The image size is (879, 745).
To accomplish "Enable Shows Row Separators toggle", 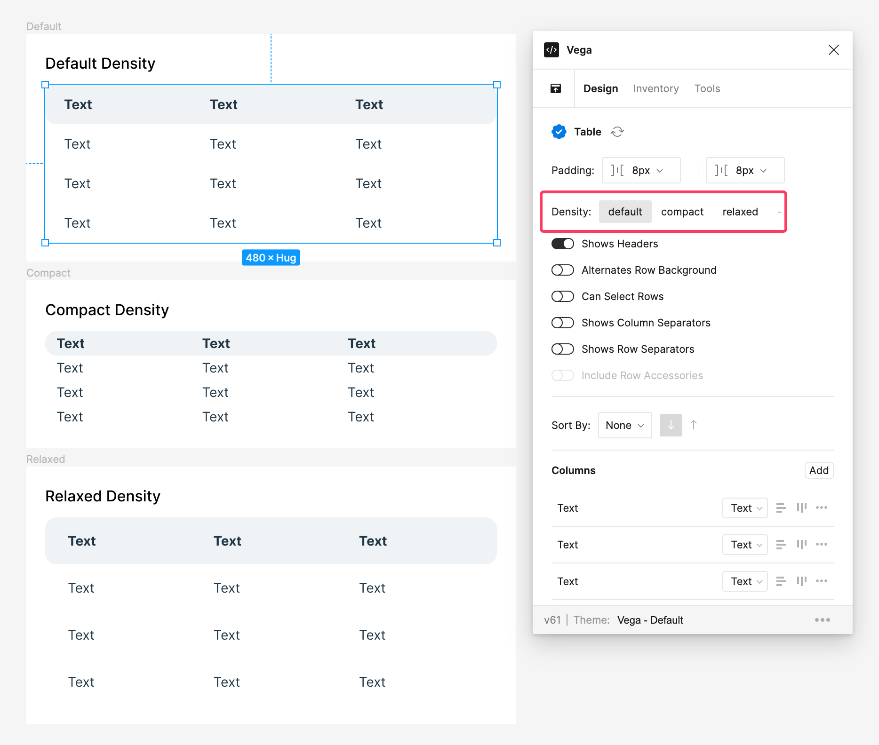I will coord(563,349).
